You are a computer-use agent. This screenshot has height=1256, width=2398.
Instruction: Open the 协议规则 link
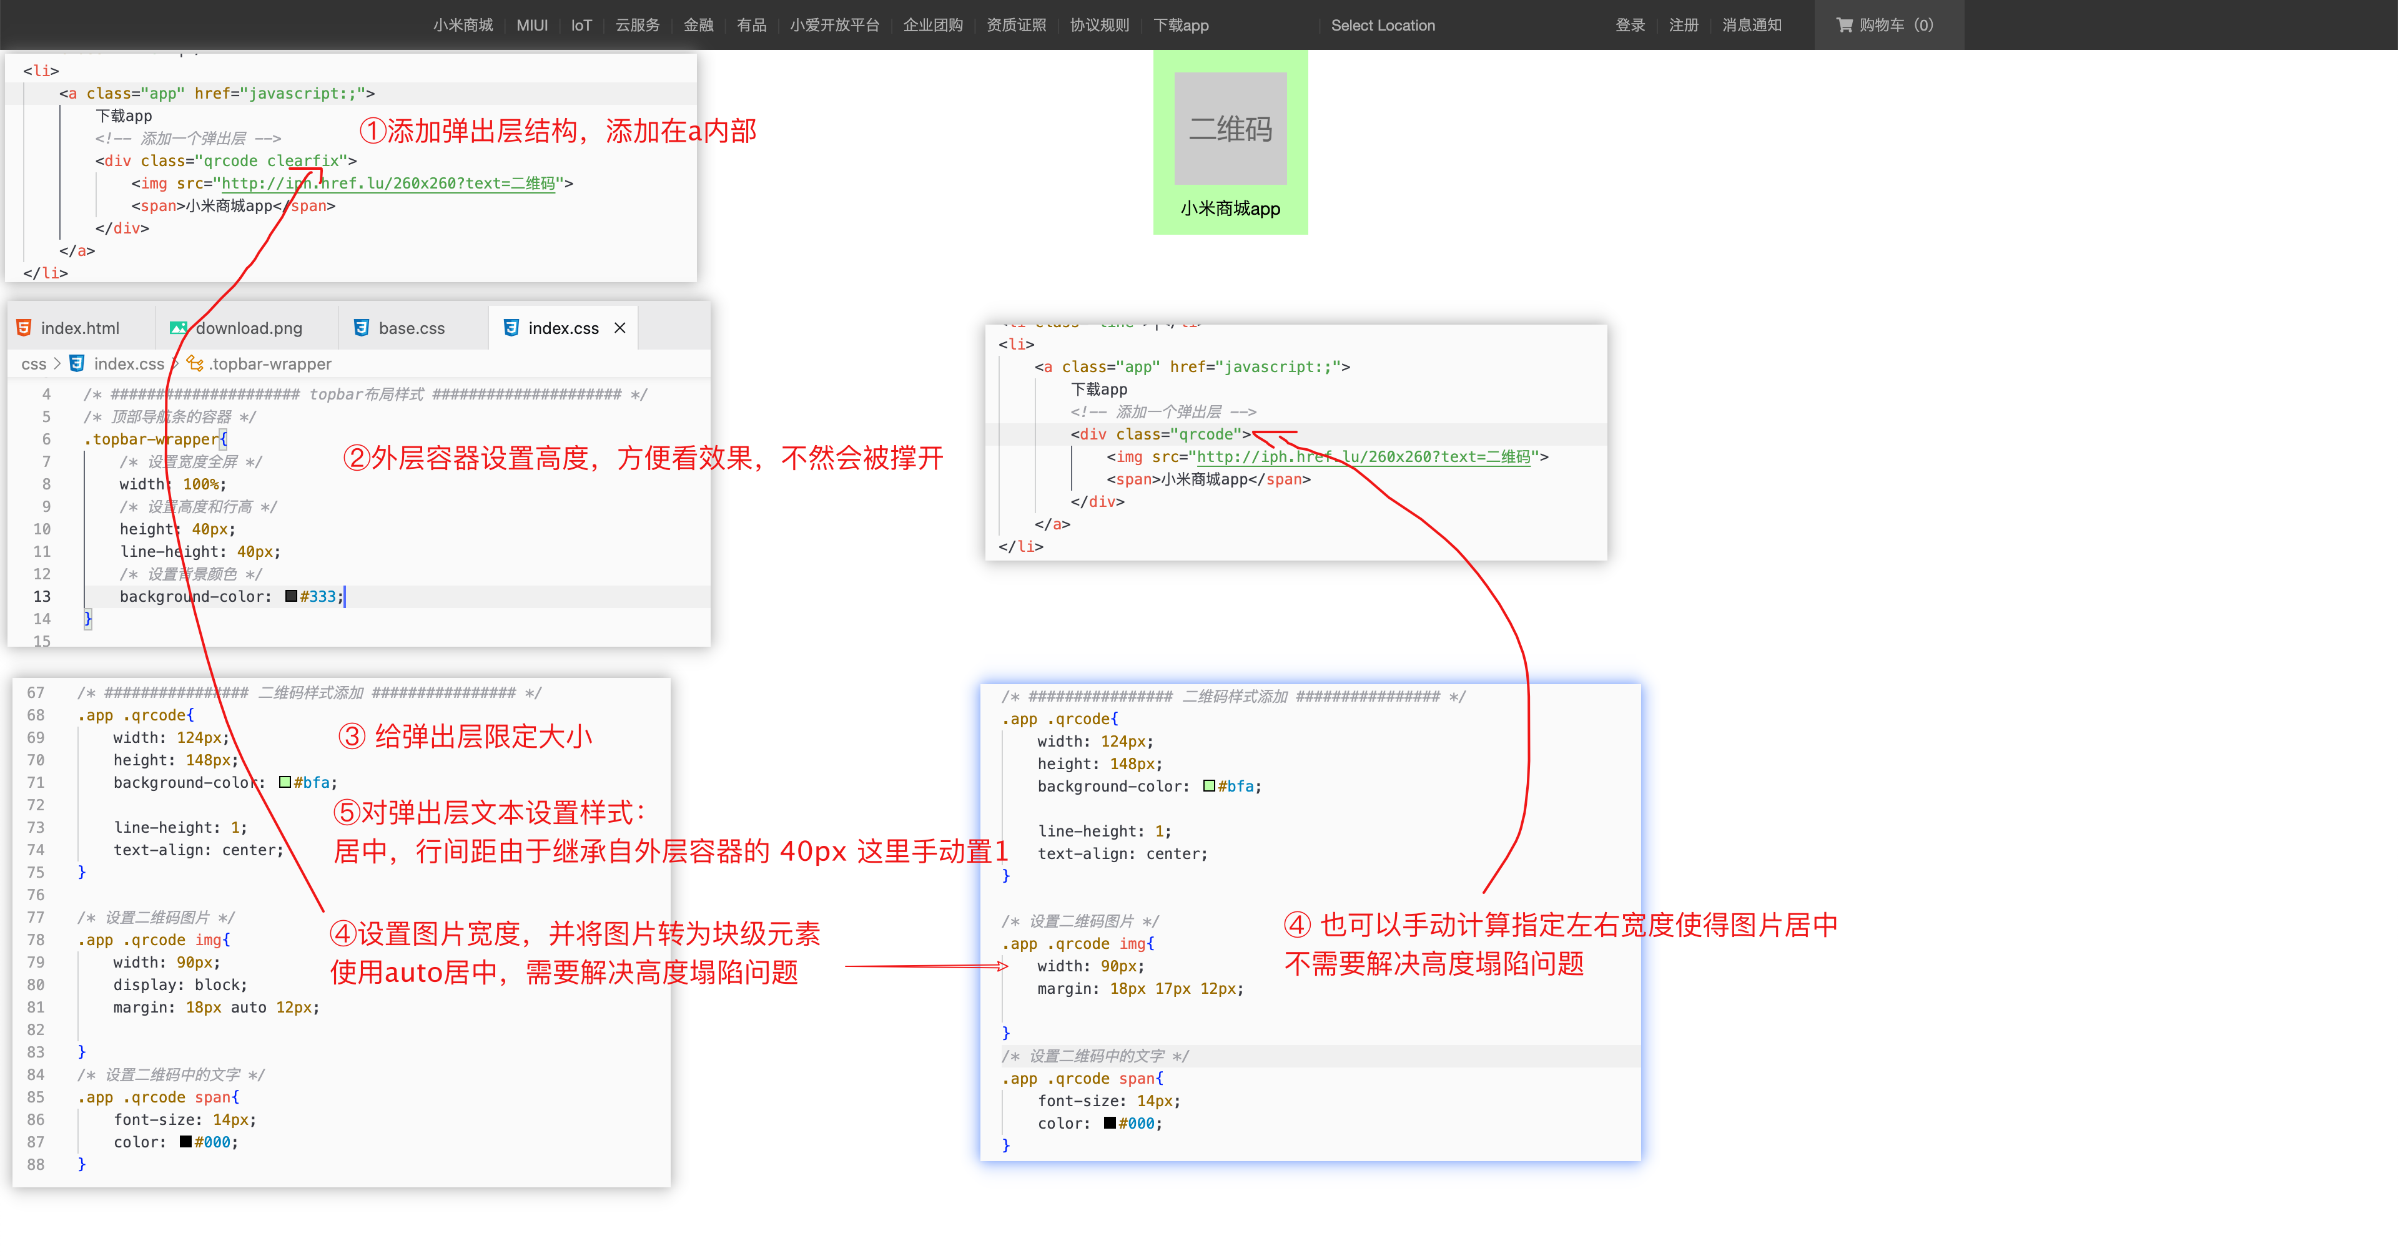coord(1099,25)
